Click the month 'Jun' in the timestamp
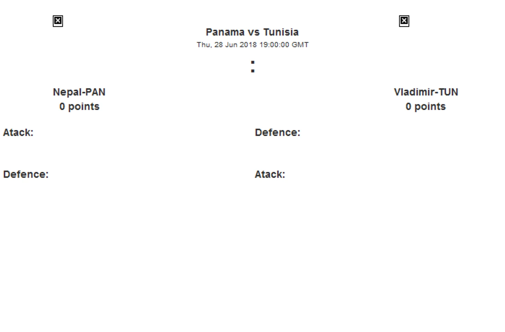 231,45
